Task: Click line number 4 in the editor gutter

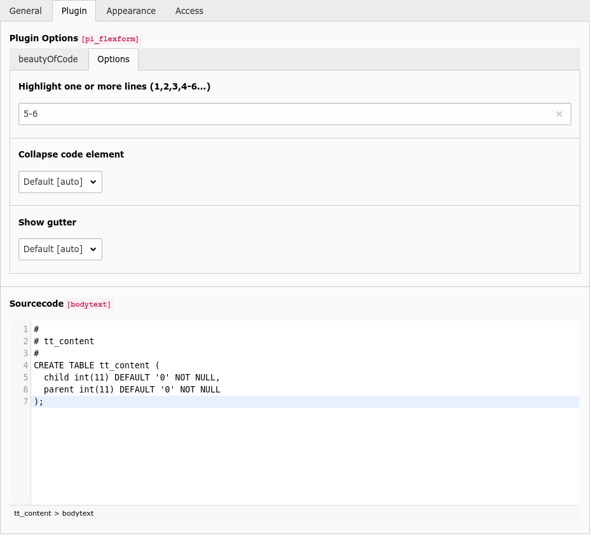Action: click(x=25, y=365)
